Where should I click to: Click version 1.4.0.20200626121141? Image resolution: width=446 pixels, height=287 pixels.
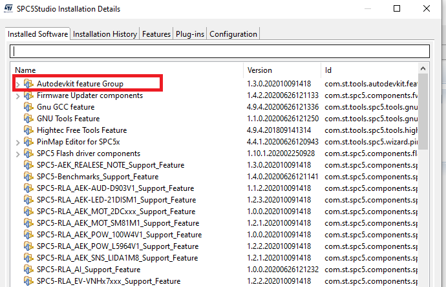tap(282, 177)
